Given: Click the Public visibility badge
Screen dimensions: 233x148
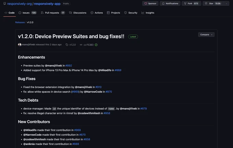Looking at the screenshot, I should click(66, 3).
